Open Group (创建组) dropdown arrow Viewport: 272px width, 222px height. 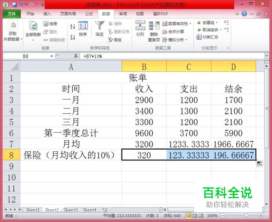click(217, 23)
